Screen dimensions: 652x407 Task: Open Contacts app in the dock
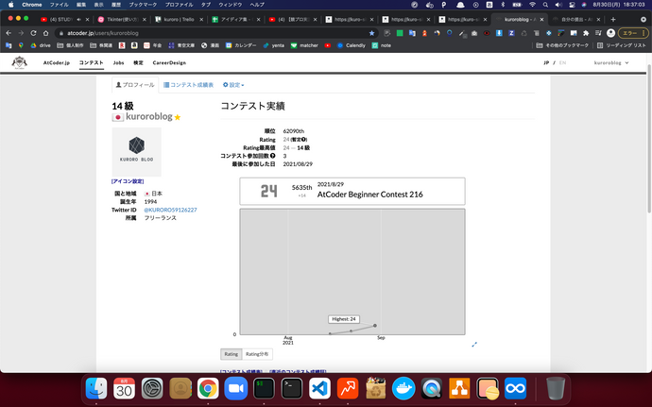[180, 389]
